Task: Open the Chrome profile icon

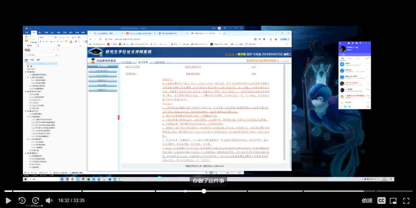Action: [x=275, y=39]
